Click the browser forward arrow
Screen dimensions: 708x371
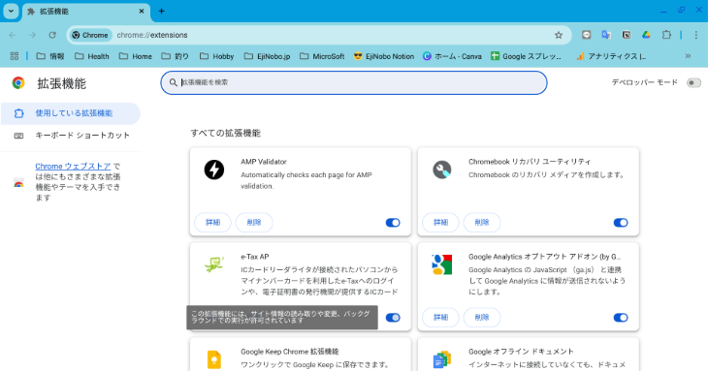(x=33, y=35)
